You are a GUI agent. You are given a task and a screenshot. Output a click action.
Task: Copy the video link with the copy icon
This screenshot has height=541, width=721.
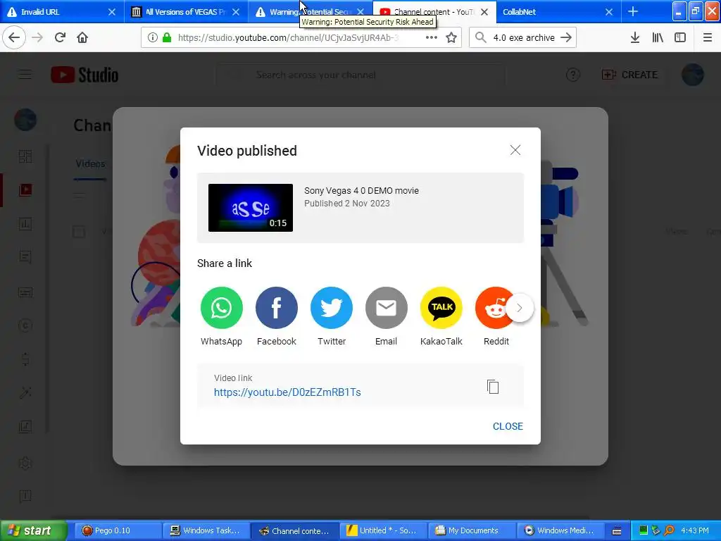coord(492,387)
